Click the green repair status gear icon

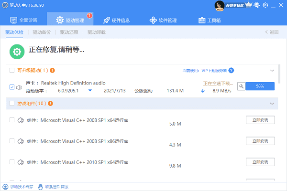point(17,52)
